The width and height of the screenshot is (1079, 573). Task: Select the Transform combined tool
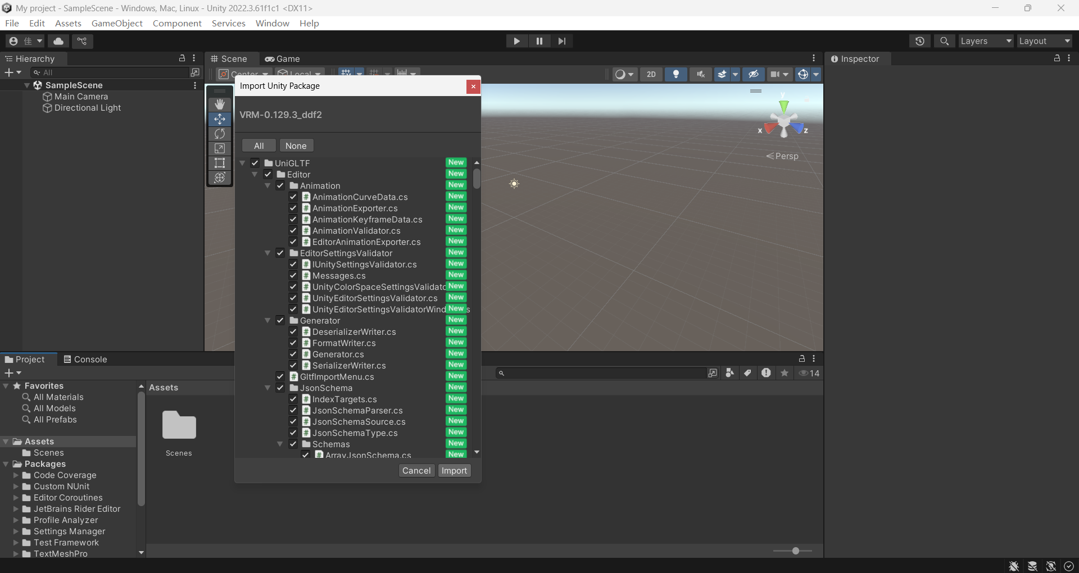[x=220, y=178]
